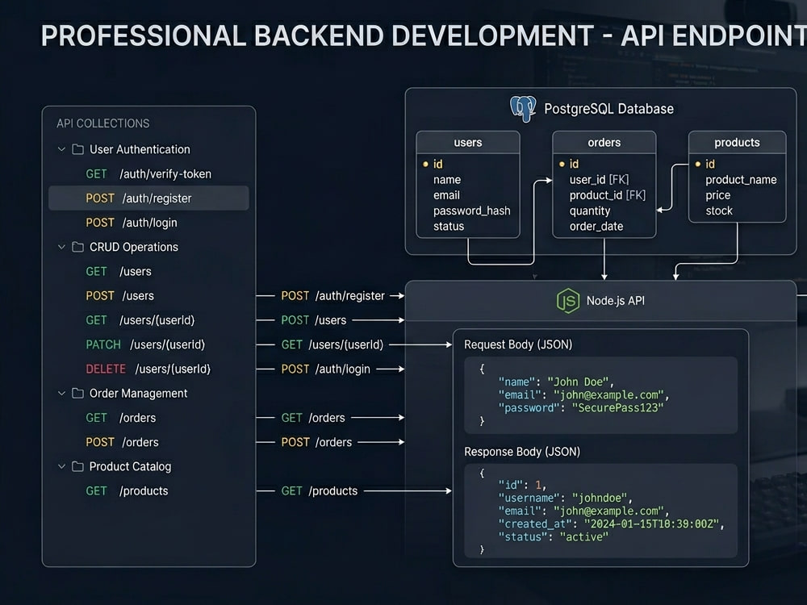The width and height of the screenshot is (807, 605).
Task: Click product_id [FK] column in orders table
Action: [x=608, y=195]
